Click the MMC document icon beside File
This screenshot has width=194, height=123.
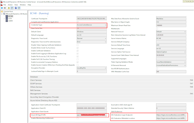tap(1, 5)
